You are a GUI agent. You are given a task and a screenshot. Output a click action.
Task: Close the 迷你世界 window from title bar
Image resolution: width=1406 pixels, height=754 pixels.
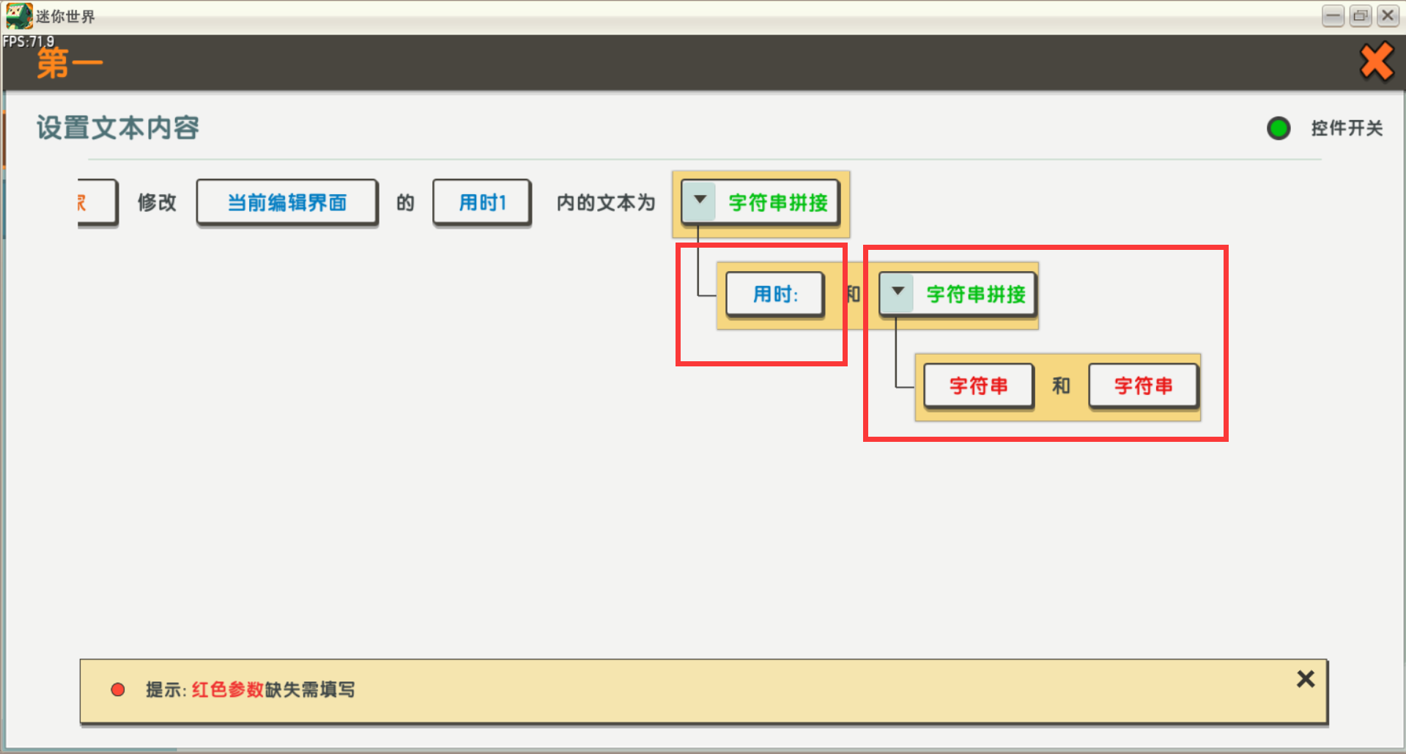coord(1388,15)
